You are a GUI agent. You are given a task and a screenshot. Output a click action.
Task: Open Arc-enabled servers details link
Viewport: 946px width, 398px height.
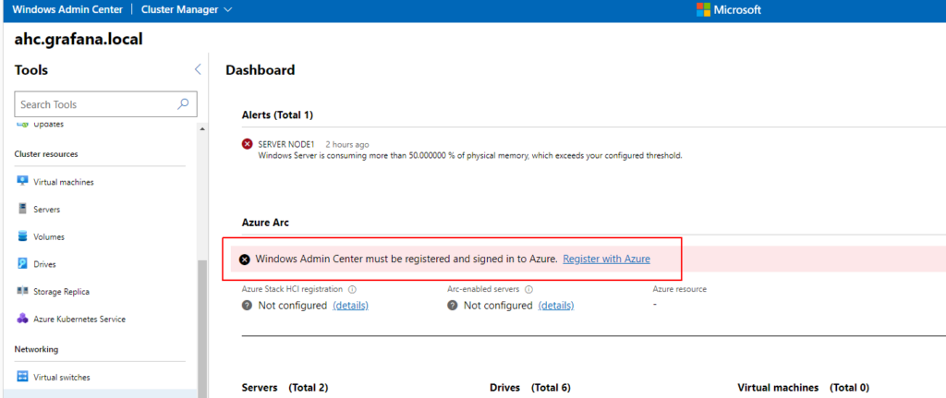(556, 305)
